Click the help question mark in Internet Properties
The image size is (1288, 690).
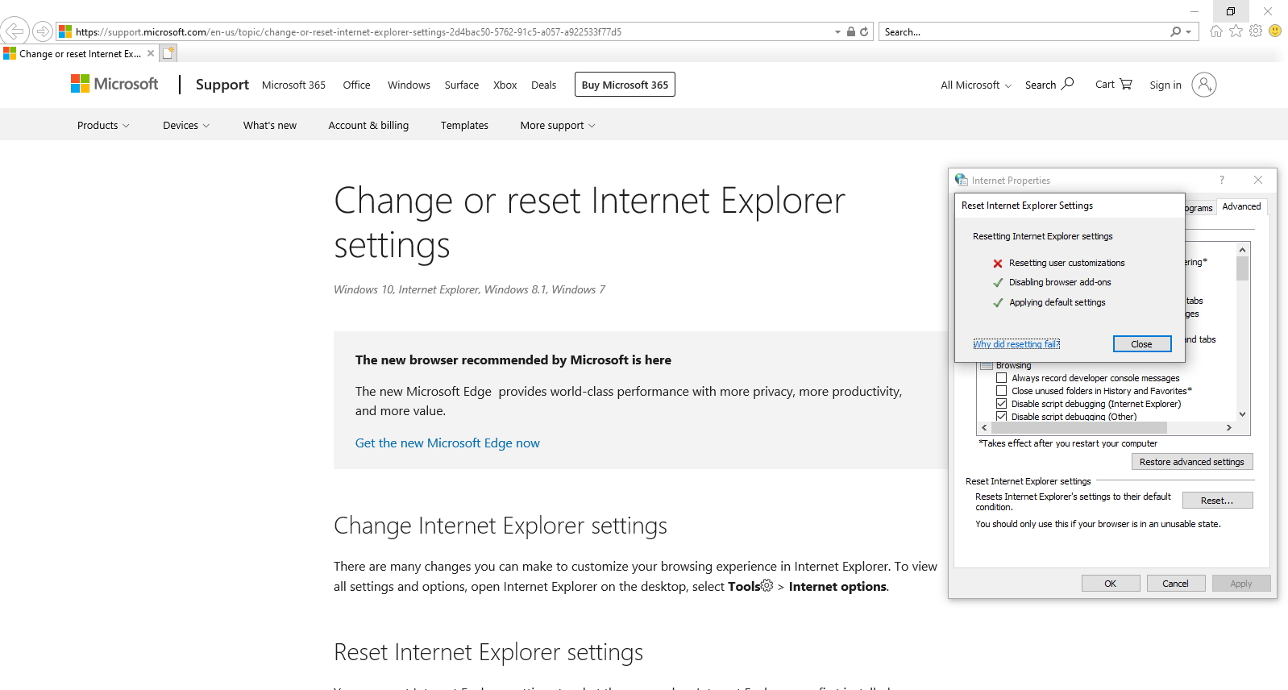(x=1222, y=180)
